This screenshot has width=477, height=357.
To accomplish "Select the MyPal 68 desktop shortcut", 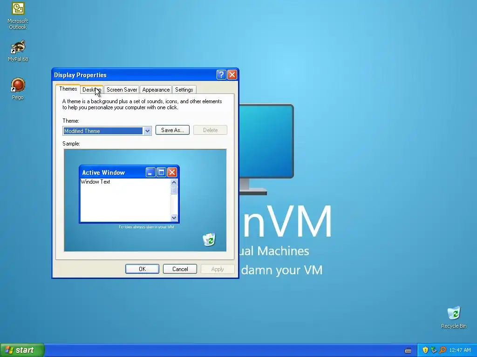I will pyautogui.click(x=18, y=51).
